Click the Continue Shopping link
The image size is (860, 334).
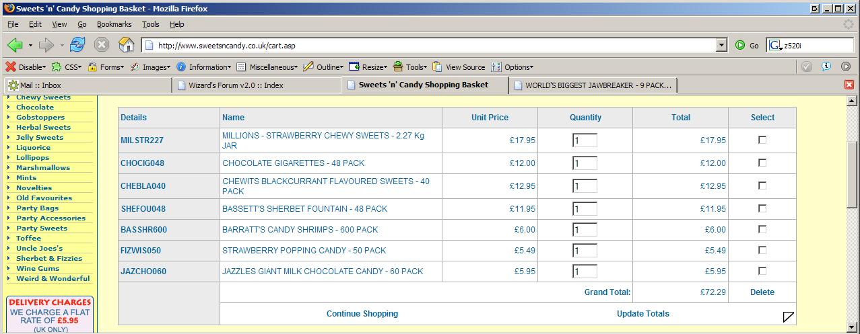(362, 314)
